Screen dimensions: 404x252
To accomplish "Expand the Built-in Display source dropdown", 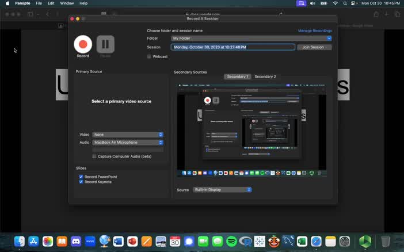I will coord(222,190).
